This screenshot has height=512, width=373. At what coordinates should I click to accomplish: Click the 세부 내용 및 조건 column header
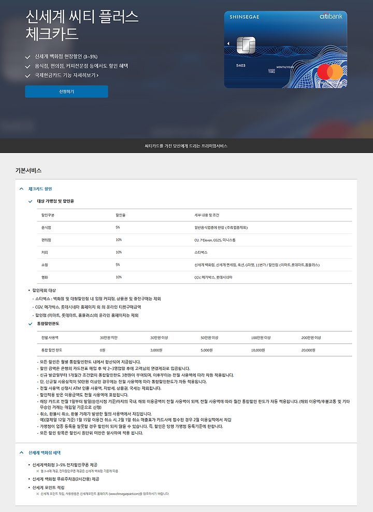[x=207, y=215]
